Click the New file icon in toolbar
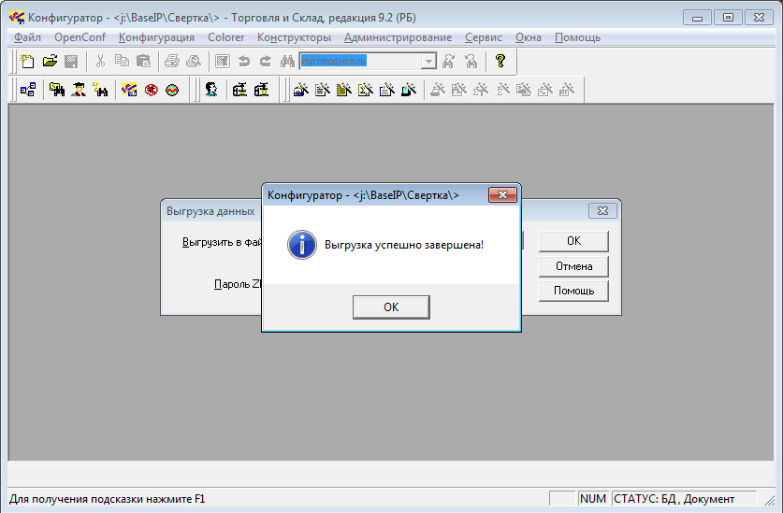 pyautogui.click(x=28, y=62)
